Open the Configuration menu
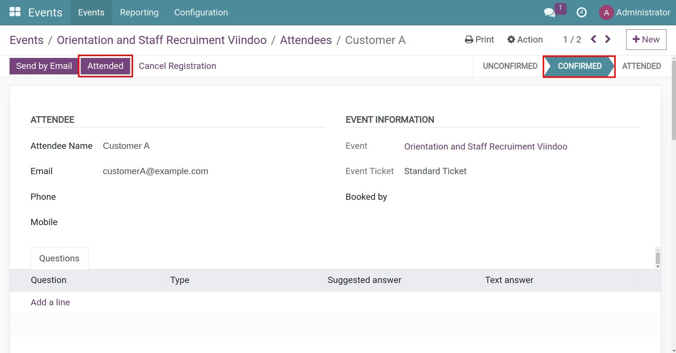Screen dimensions: 676x353 point(201,12)
